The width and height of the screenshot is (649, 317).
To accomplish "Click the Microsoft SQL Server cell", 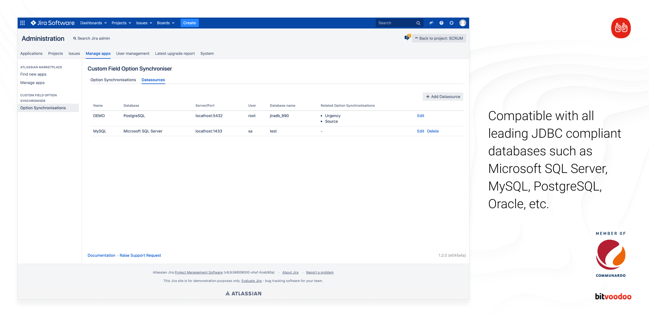I will click(x=143, y=131).
